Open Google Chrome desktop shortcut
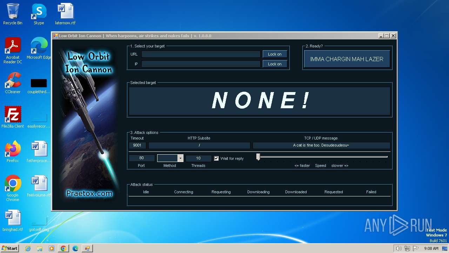 [13, 188]
